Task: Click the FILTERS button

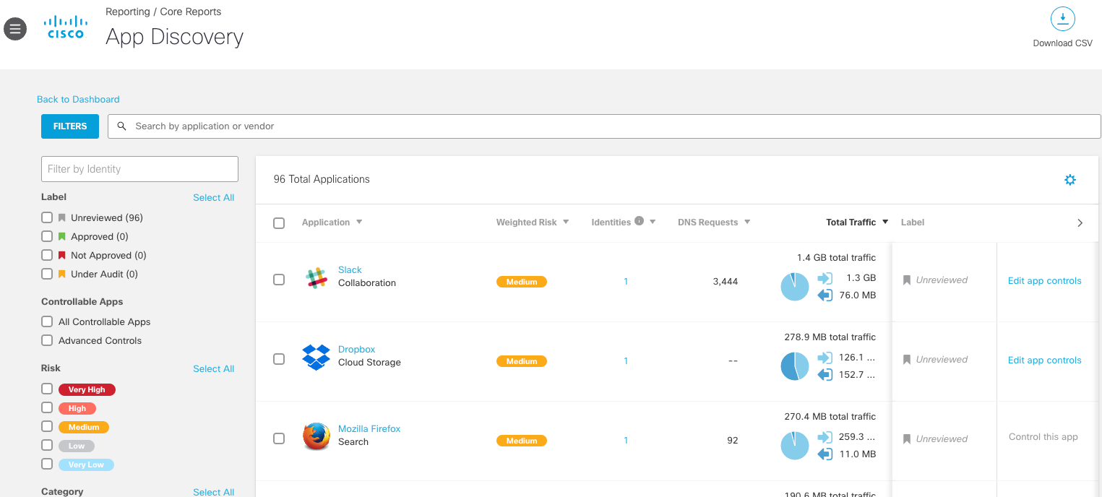Action: [x=70, y=126]
